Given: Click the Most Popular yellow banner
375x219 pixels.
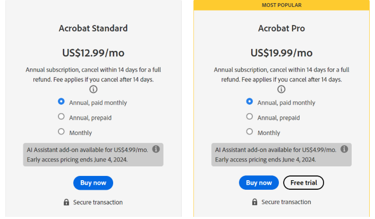Looking at the screenshot, I should coord(282,5).
